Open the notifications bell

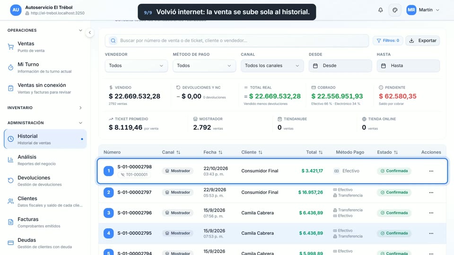(x=380, y=10)
